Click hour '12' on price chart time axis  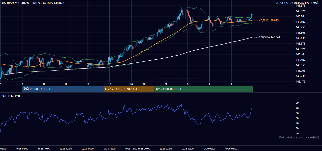tap(66, 84)
